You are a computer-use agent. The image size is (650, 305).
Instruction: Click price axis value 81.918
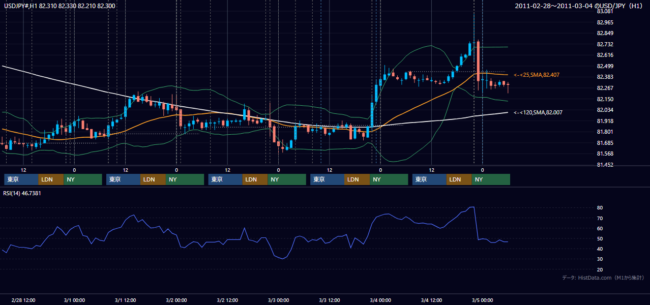point(605,121)
